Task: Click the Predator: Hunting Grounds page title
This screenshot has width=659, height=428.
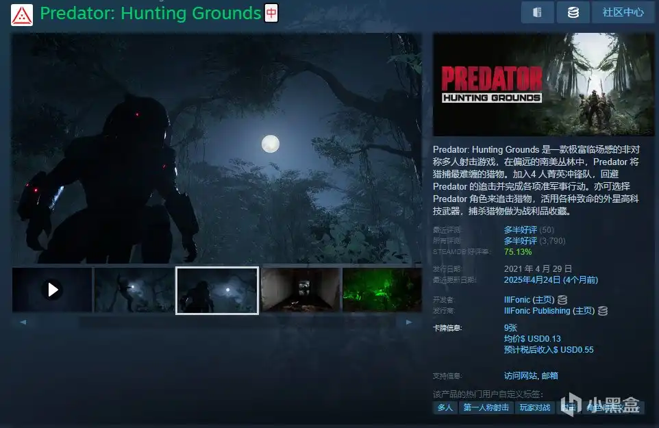Action: (x=151, y=14)
